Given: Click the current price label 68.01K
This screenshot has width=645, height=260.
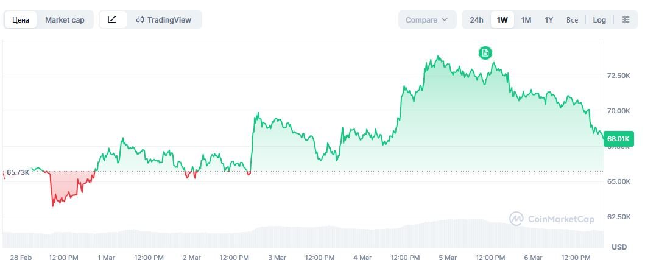Looking at the screenshot, I should pos(619,140).
